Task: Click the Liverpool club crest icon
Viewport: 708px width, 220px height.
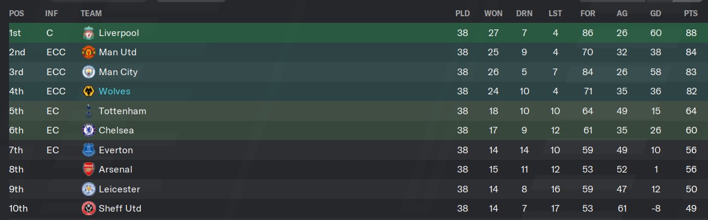Action: pyautogui.click(x=88, y=33)
